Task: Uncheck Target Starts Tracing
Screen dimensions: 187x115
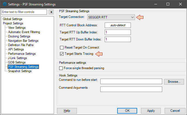Action: point(62,54)
